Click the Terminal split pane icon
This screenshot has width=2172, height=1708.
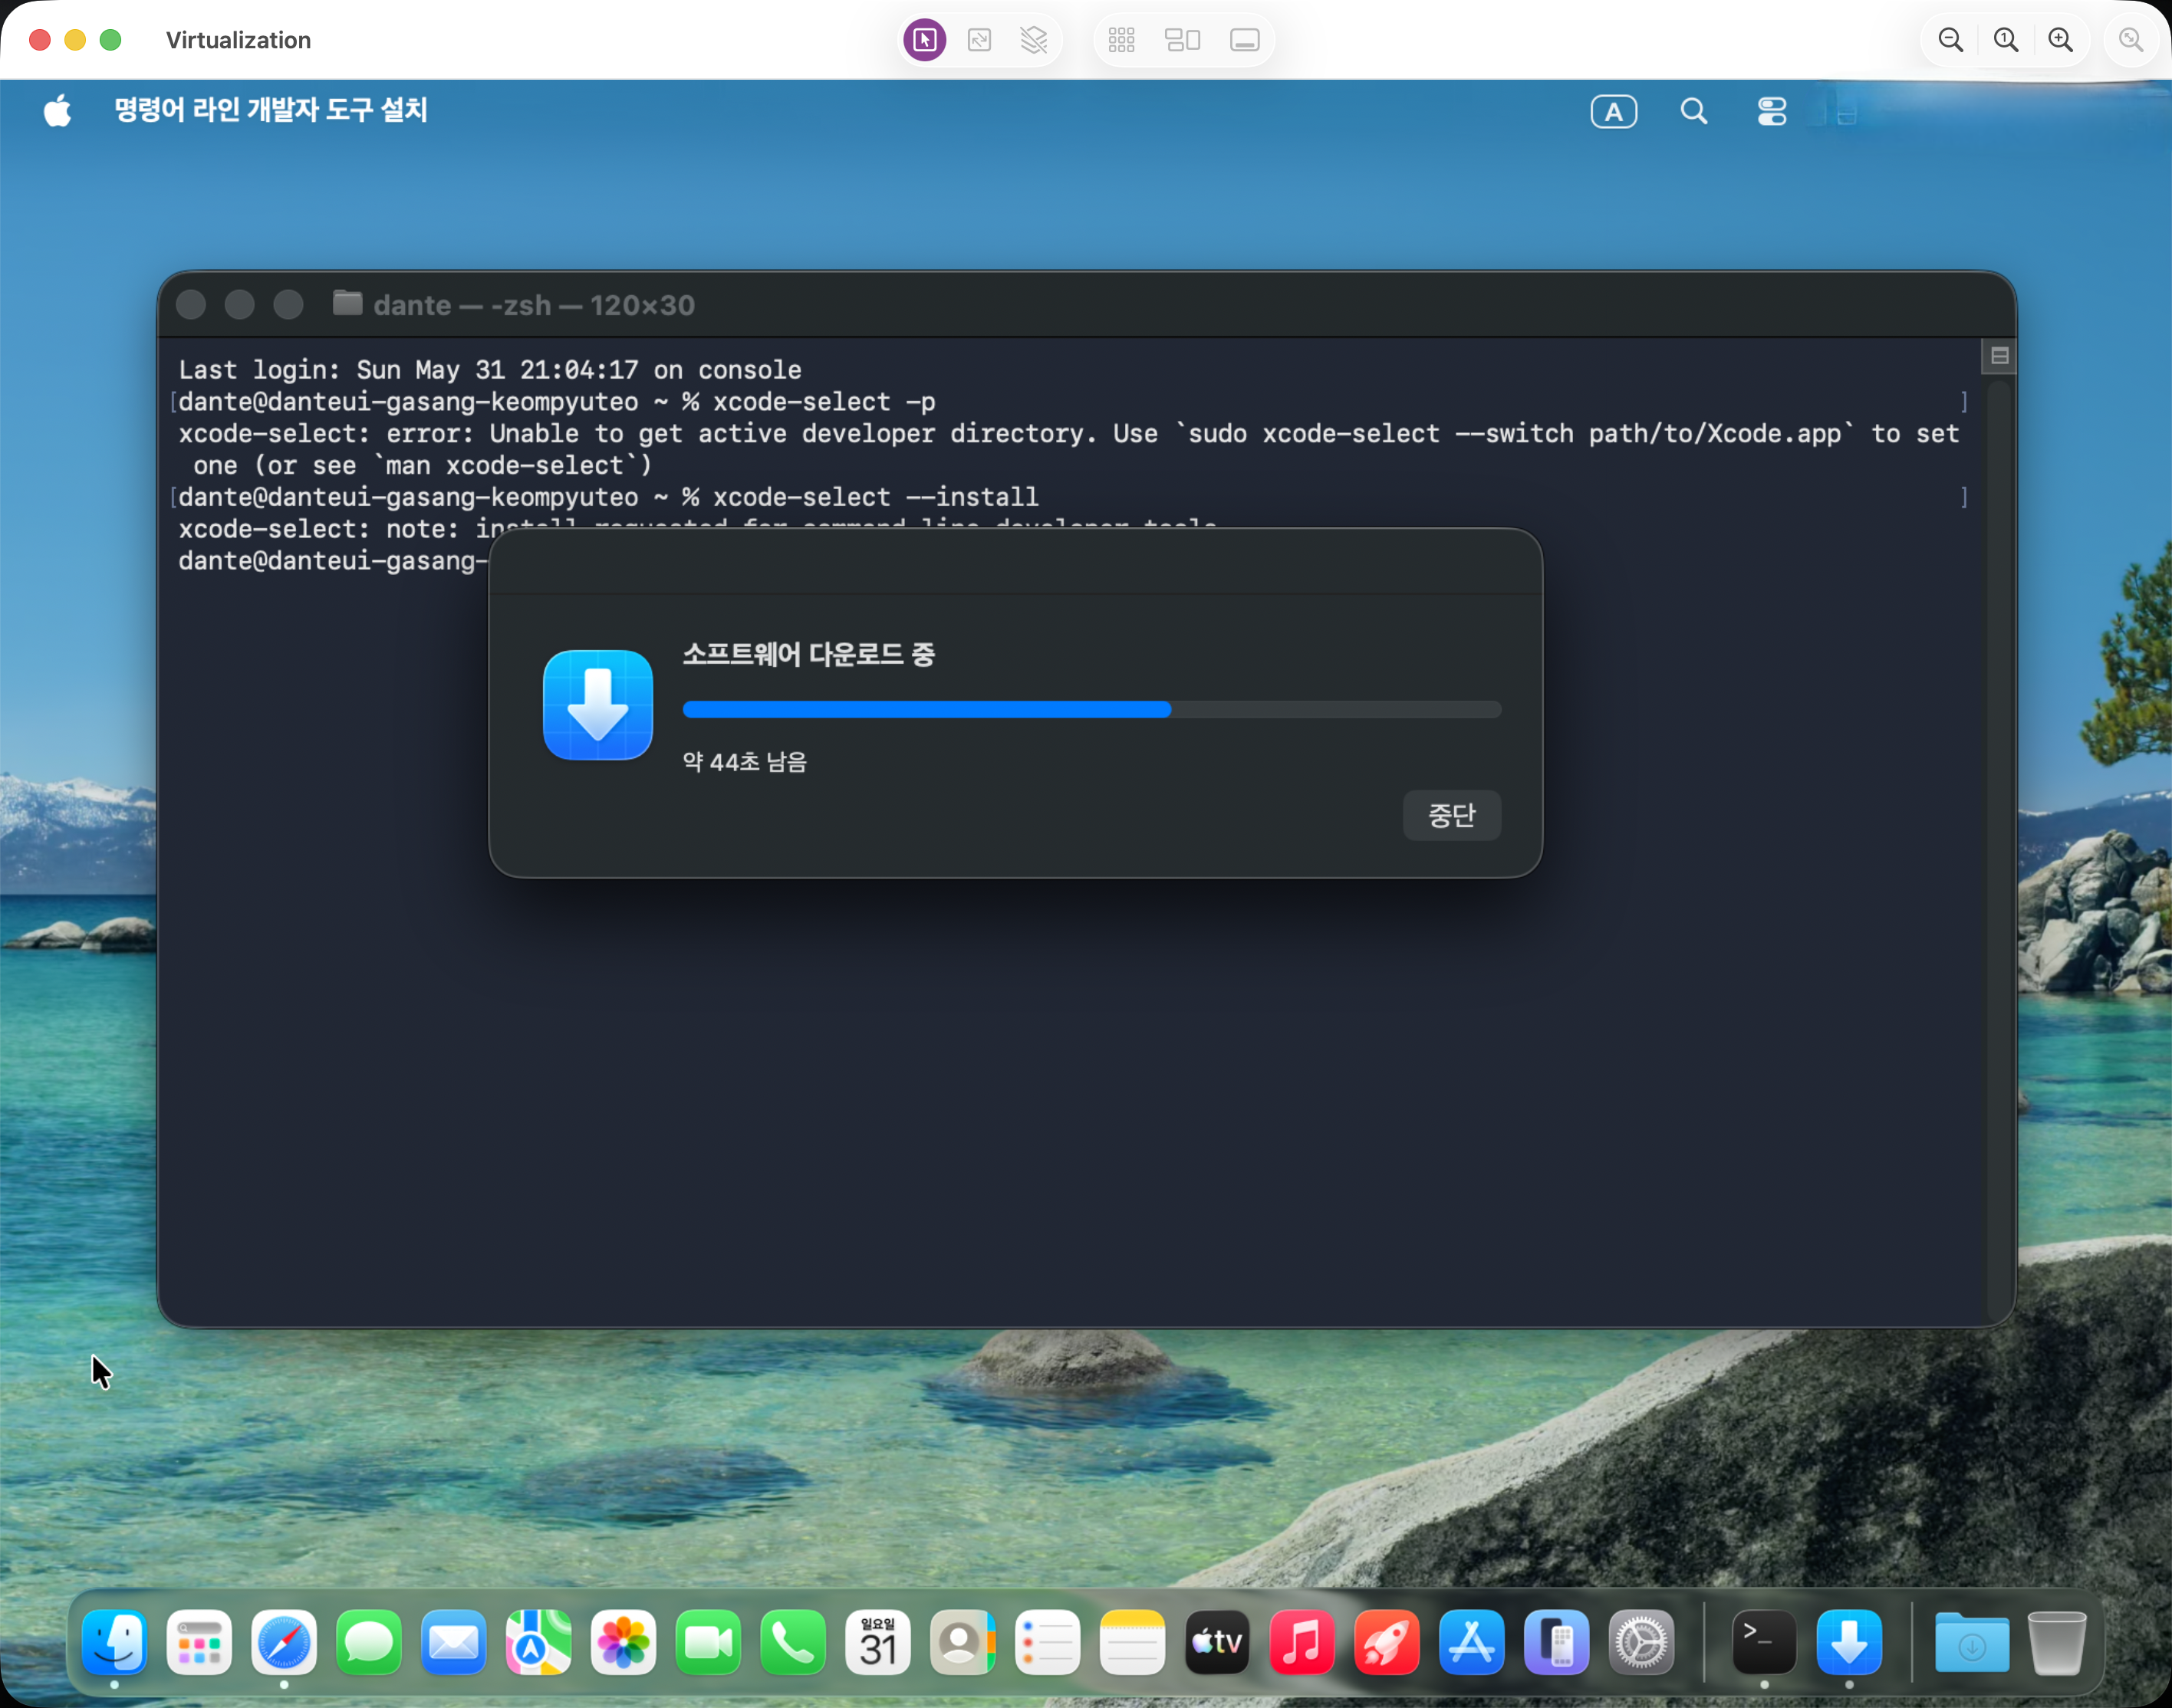point(1999,356)
